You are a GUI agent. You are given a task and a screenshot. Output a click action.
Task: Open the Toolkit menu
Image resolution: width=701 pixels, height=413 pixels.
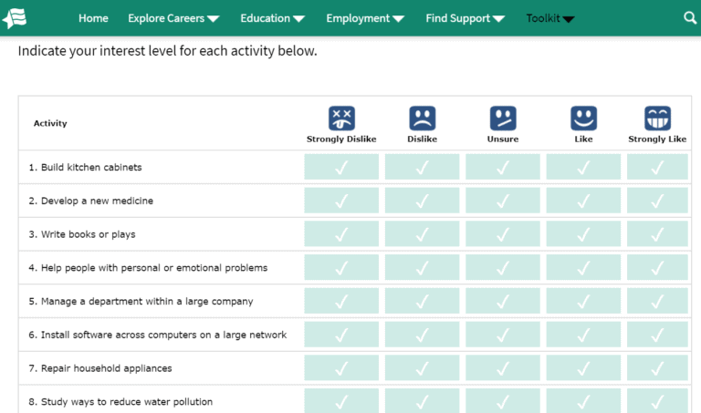(549, 18)
